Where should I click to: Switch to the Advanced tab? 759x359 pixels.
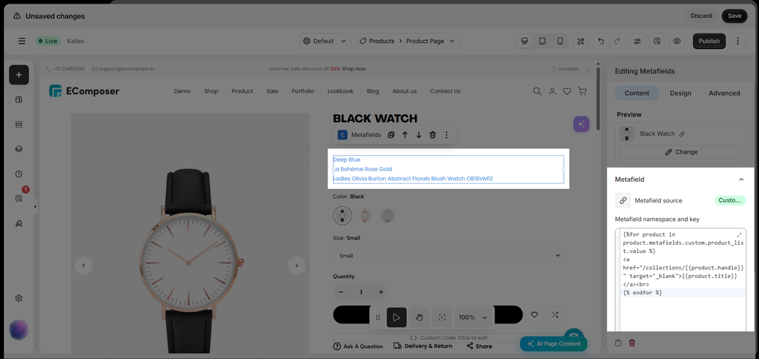tap(724, 93)
